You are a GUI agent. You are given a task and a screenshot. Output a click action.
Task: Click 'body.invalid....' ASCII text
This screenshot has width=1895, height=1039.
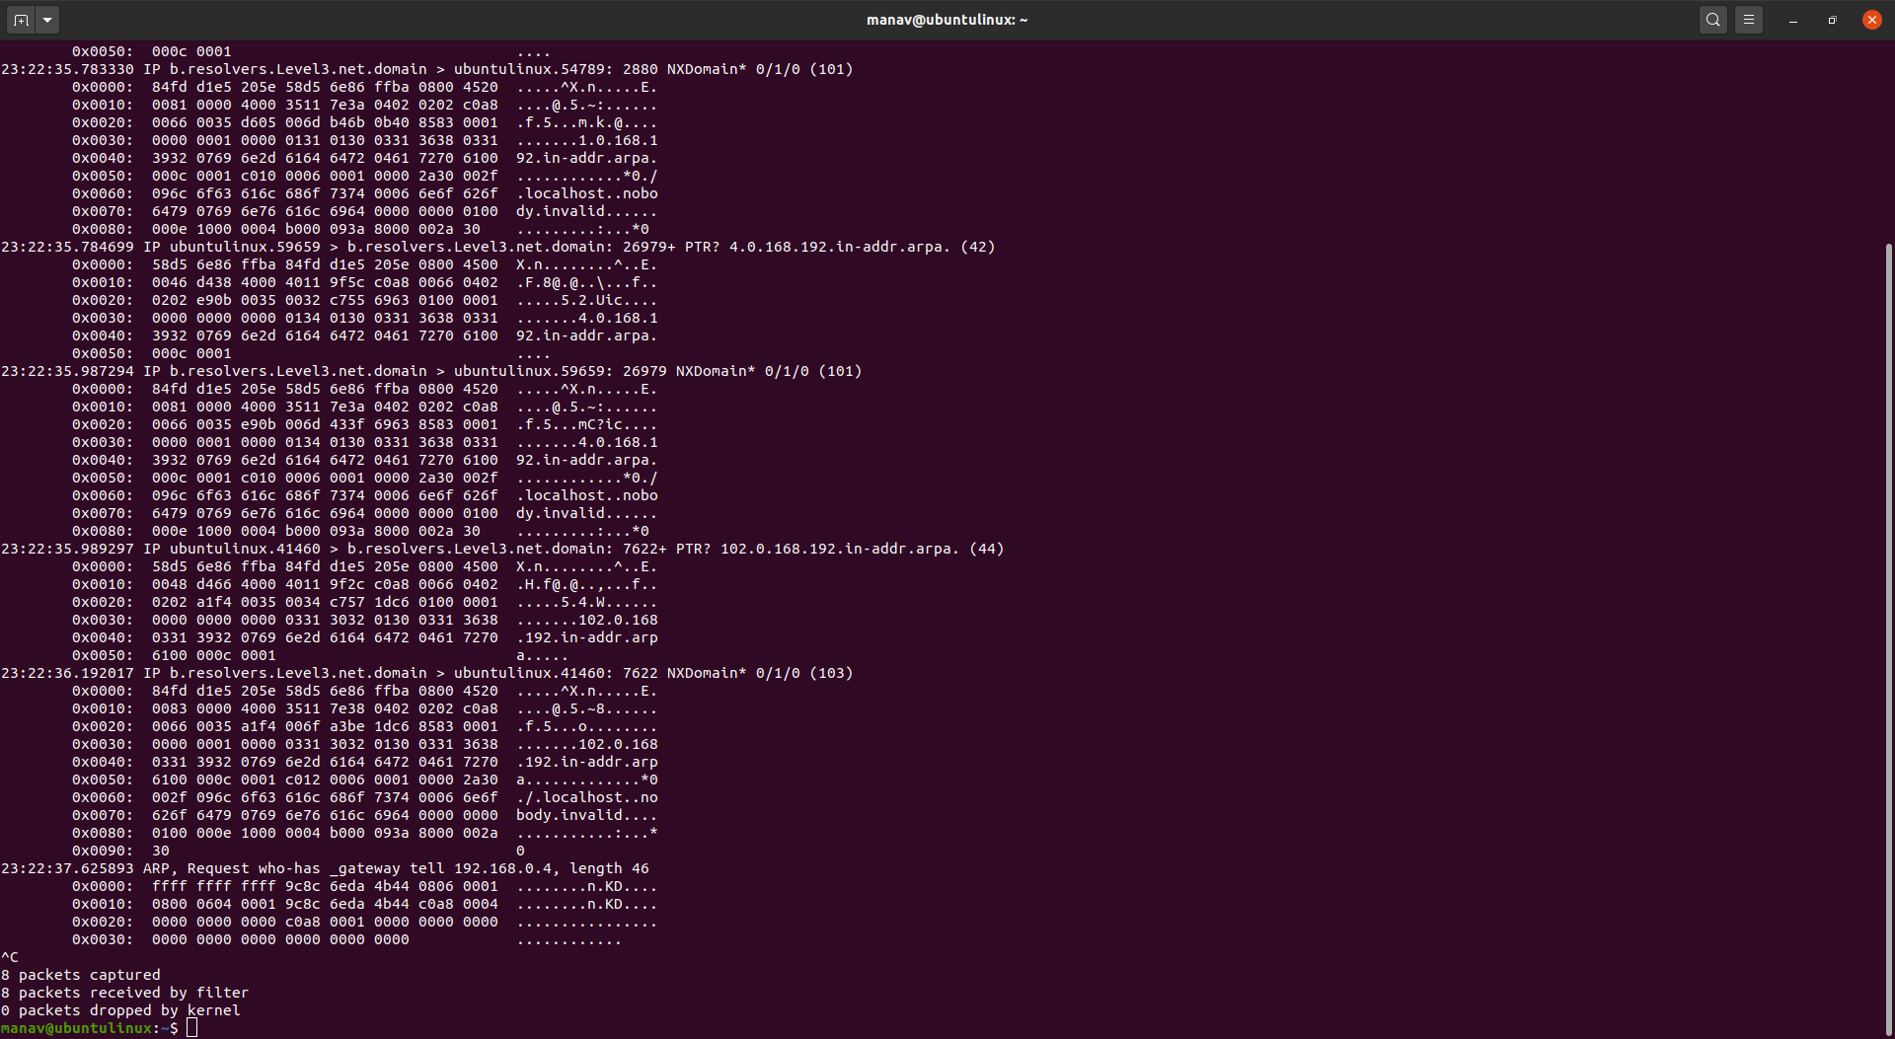click(x=586, y=815)
